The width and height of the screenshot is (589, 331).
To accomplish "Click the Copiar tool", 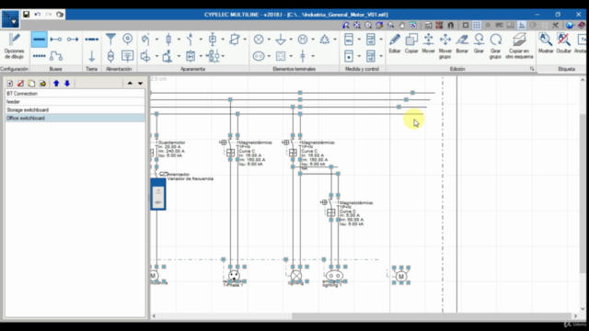I will 411,43.
